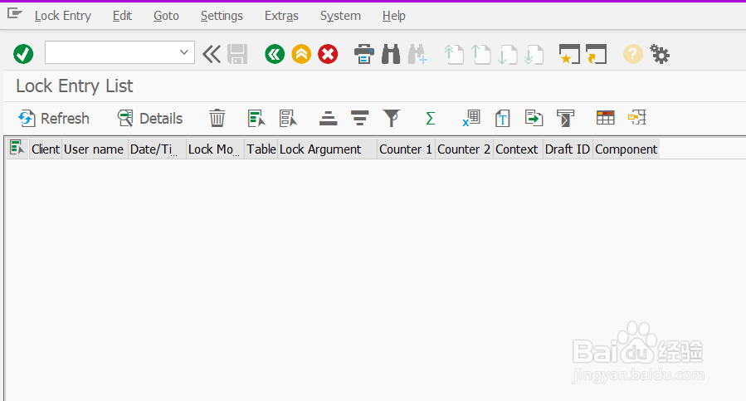
Task: Click the Refresh button
Action: point(53,118)
